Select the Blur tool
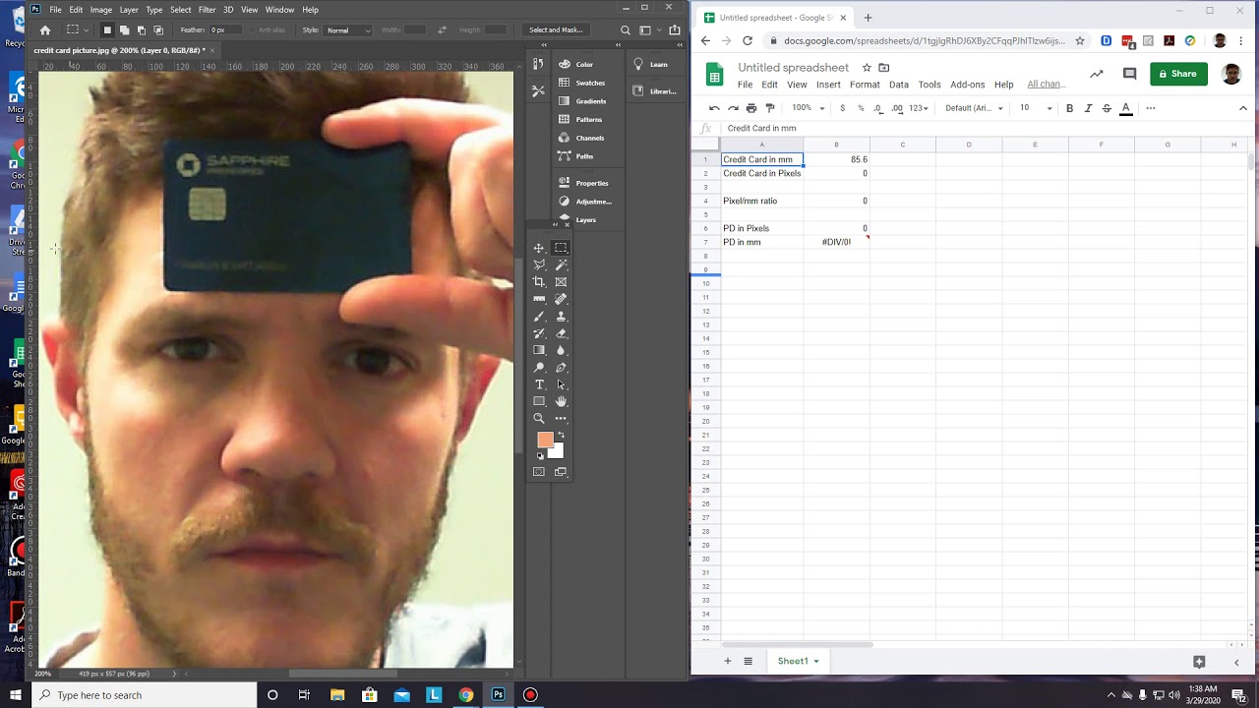The height and width of the screenshot is (708, 1259). [561, 350]
